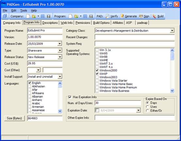
Task: Create a new Company file
Action: [28, 16]
